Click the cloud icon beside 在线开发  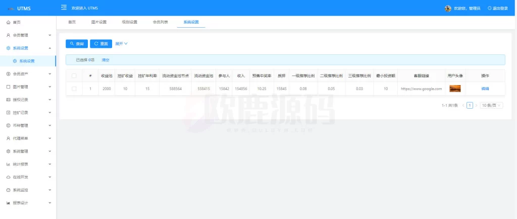[x=8, y=177]
